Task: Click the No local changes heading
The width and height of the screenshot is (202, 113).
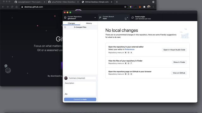Action: click(122, 30)
